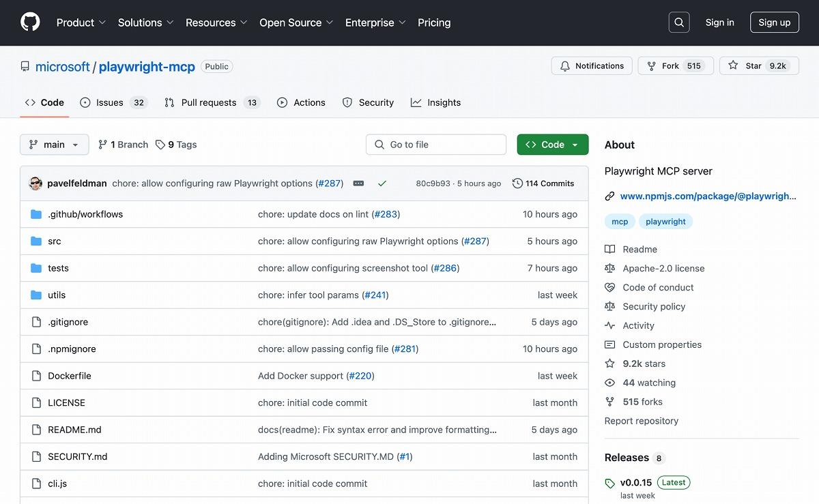The width and height of the screenshot is (819, 504).
Task: Open the Insights tab
Action: point(435,102)
